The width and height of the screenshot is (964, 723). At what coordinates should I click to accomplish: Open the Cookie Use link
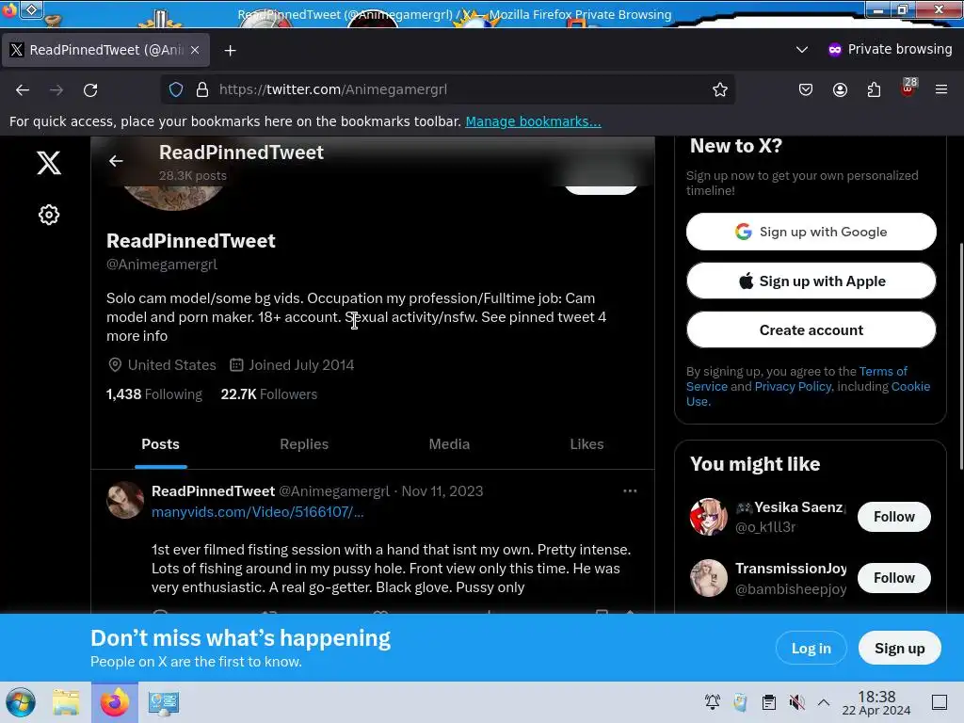click(910, 387)
